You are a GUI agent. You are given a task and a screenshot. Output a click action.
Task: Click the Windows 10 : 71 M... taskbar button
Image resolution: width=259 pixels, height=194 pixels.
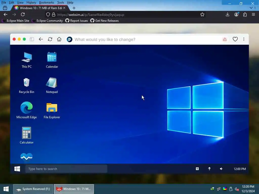click(x=74, y=189)
